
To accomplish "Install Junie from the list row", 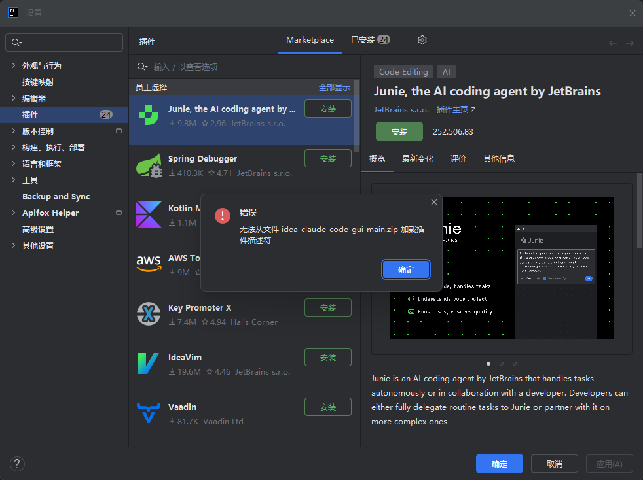I will pyautogui.click(x=327, y=109).
